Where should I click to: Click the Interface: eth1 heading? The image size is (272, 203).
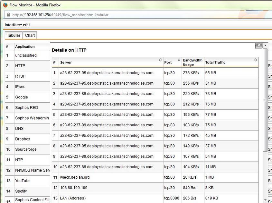coord(18,25)
